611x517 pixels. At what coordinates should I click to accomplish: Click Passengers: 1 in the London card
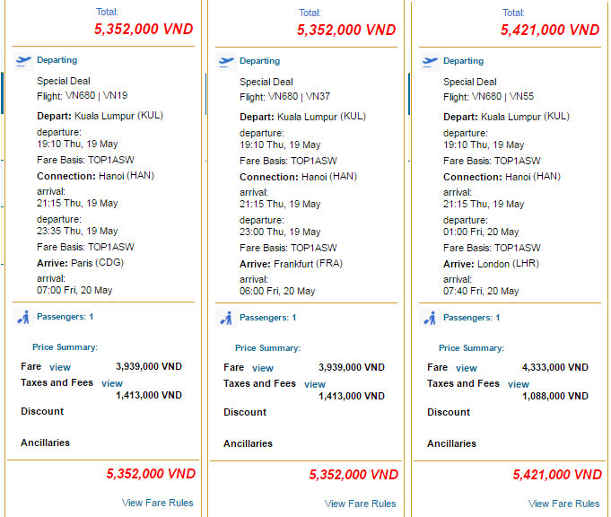click(x=472, y=318)
